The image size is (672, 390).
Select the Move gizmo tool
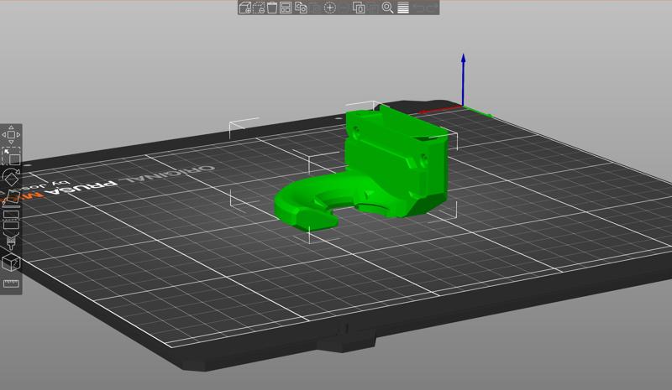coord(11,135)
